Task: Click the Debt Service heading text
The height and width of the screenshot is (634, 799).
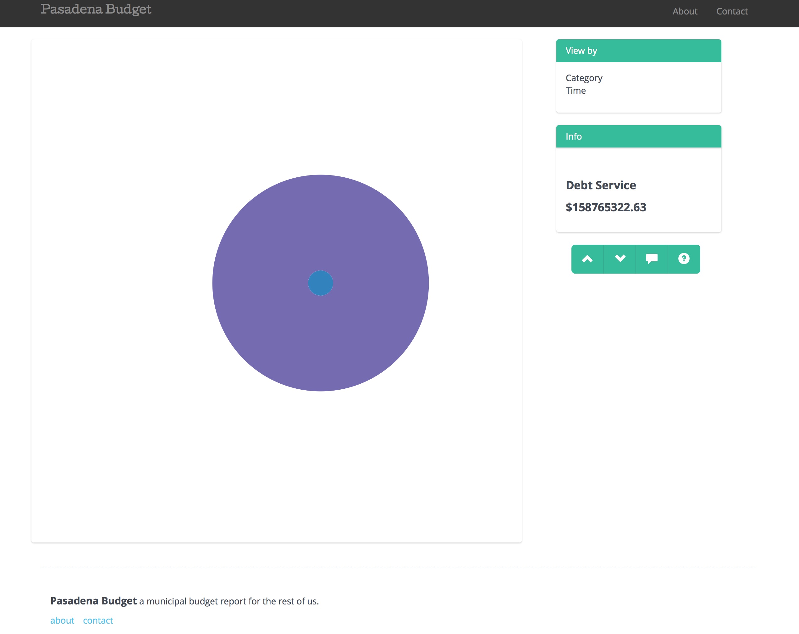Action: 600,185
